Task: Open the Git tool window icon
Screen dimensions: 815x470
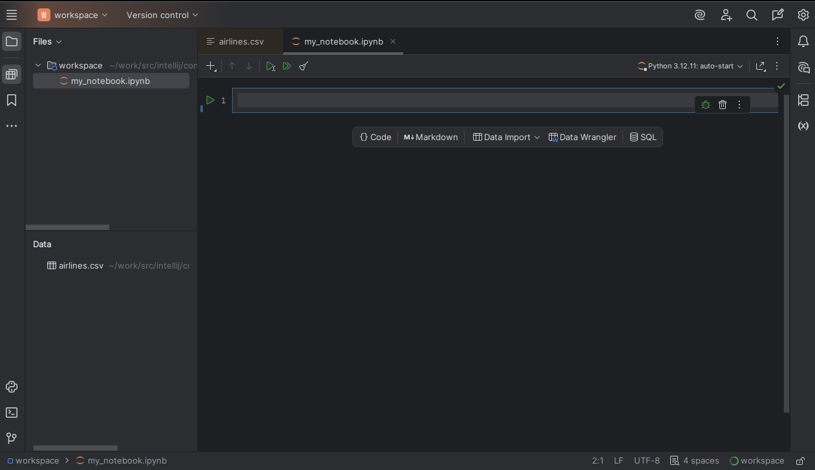Action: pyautogui.click(x=11, y=438)
